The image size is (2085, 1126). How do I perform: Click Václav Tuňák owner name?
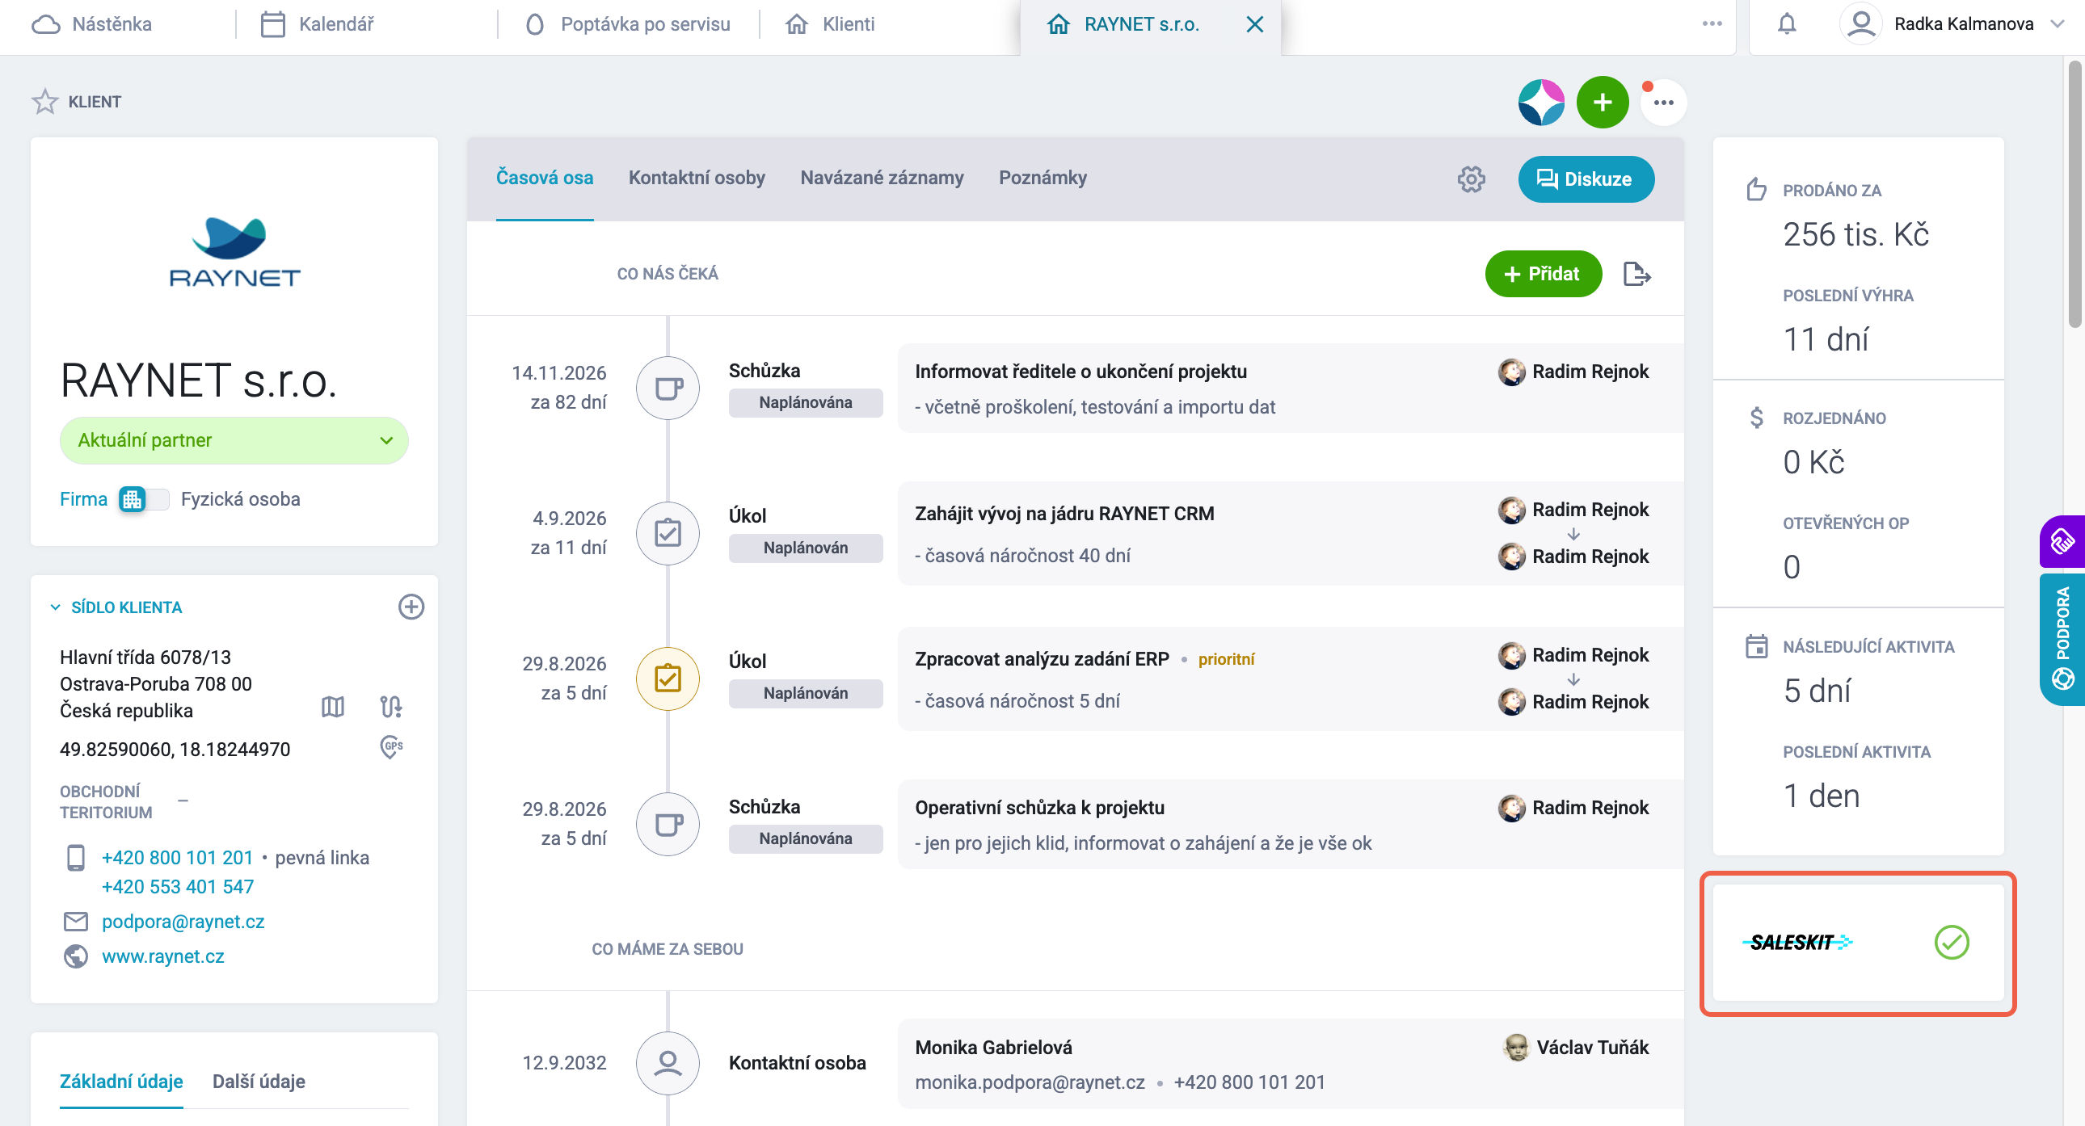tap(1592, 1048)
